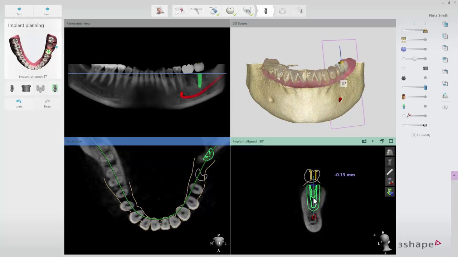Viewport: 458px width, 257px height.
Task: Click the green highlighted implant icon
Action: click(x=55, y=89)
